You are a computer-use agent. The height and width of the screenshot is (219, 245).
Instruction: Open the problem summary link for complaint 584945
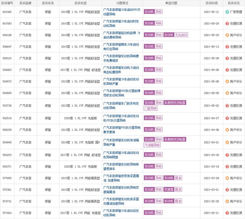pos(121,143)
